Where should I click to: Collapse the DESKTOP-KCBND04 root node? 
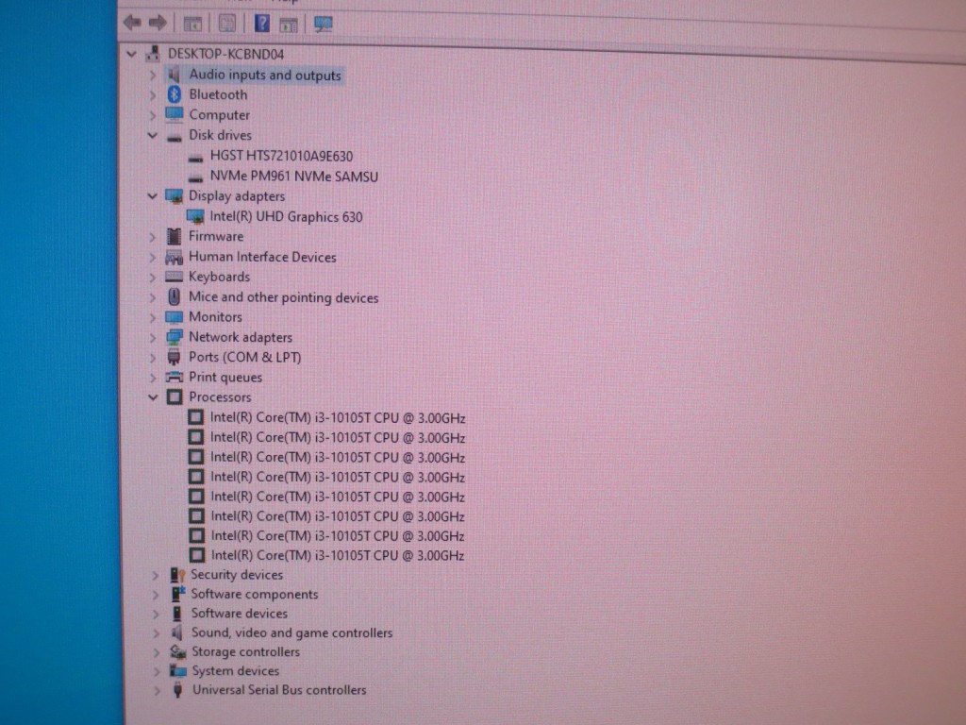click(x=131, y=54)
